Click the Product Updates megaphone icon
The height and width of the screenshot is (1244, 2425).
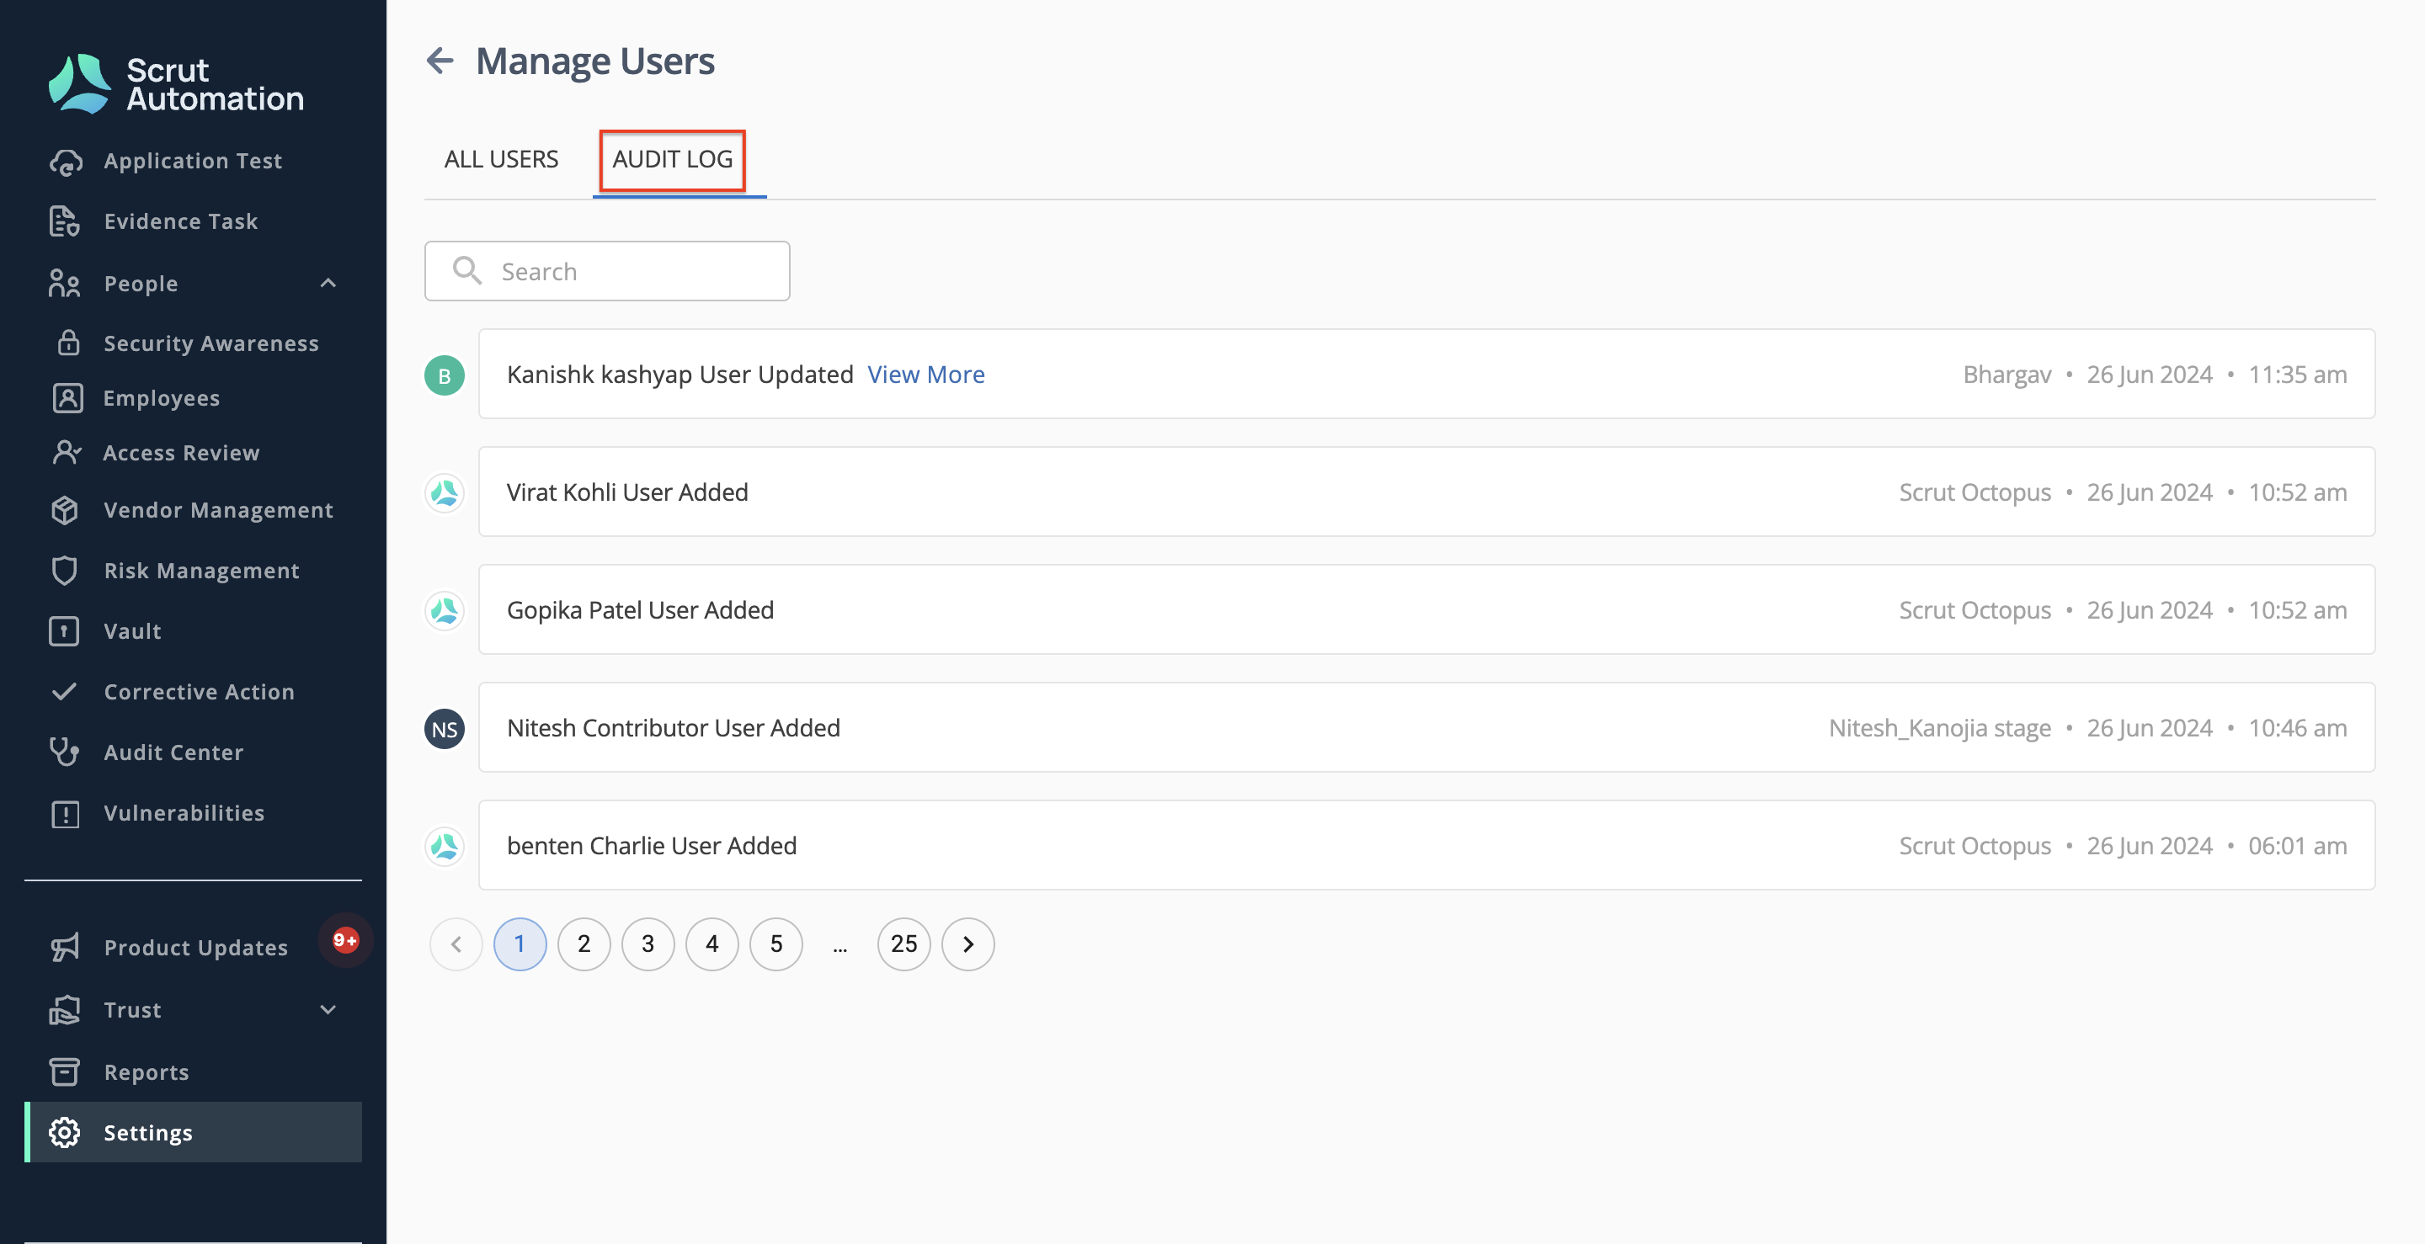pyautogui.click(x=65, y=947)
